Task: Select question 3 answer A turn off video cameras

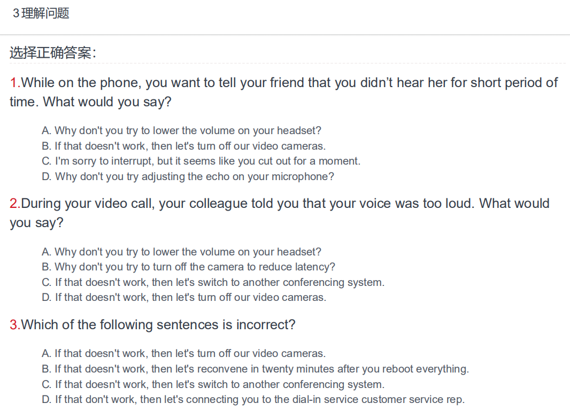Action: click(183, 353)
